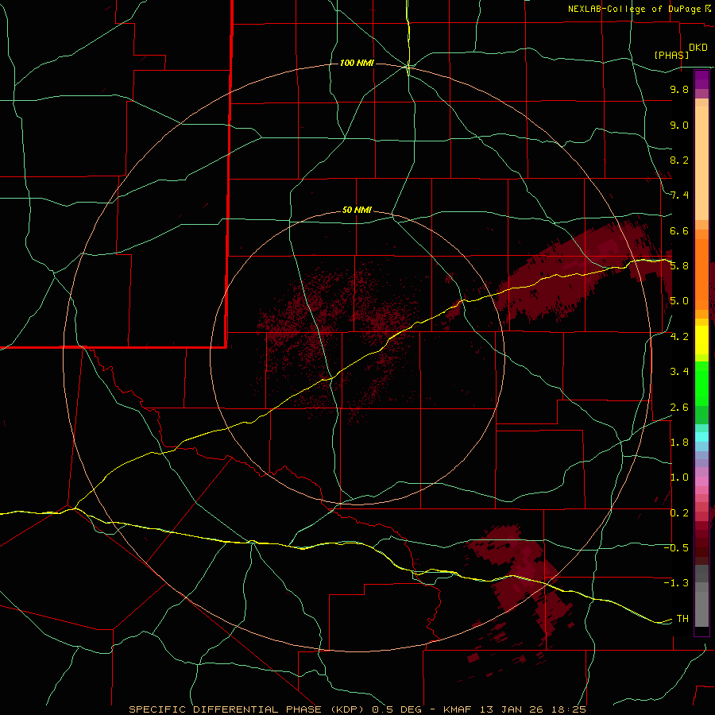Click the DKD label above color scale
715x715 pixels.
click(698, 48)
